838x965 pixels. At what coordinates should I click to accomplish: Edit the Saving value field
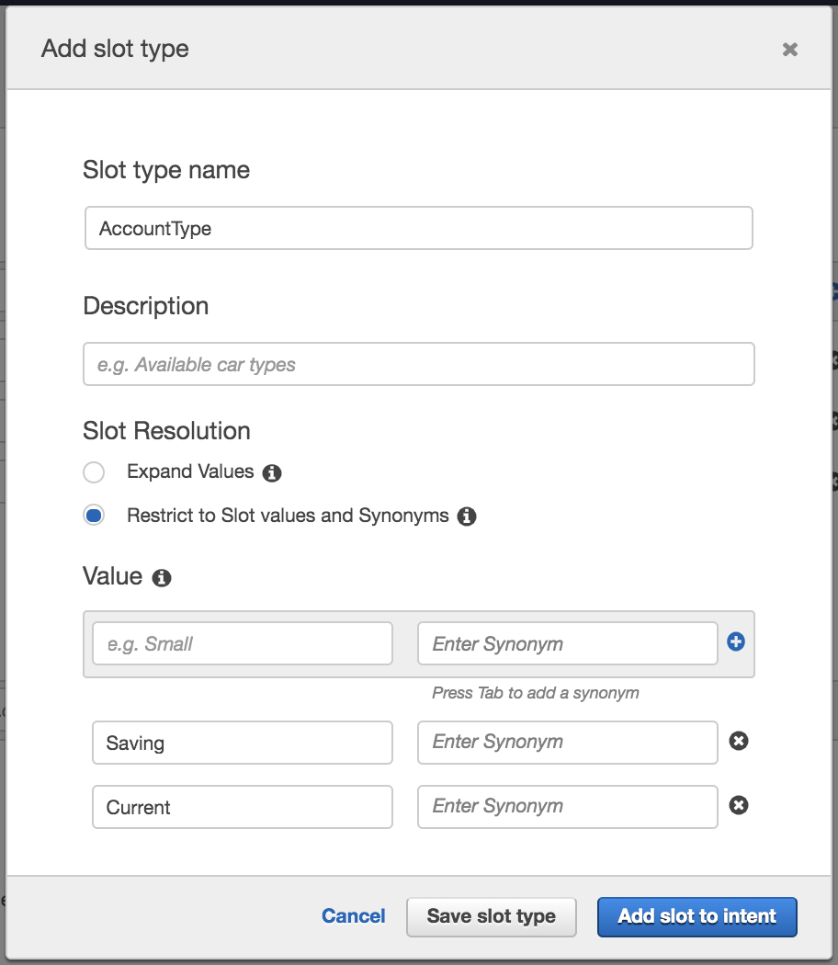pyautogui.click(x=243, y=743)
